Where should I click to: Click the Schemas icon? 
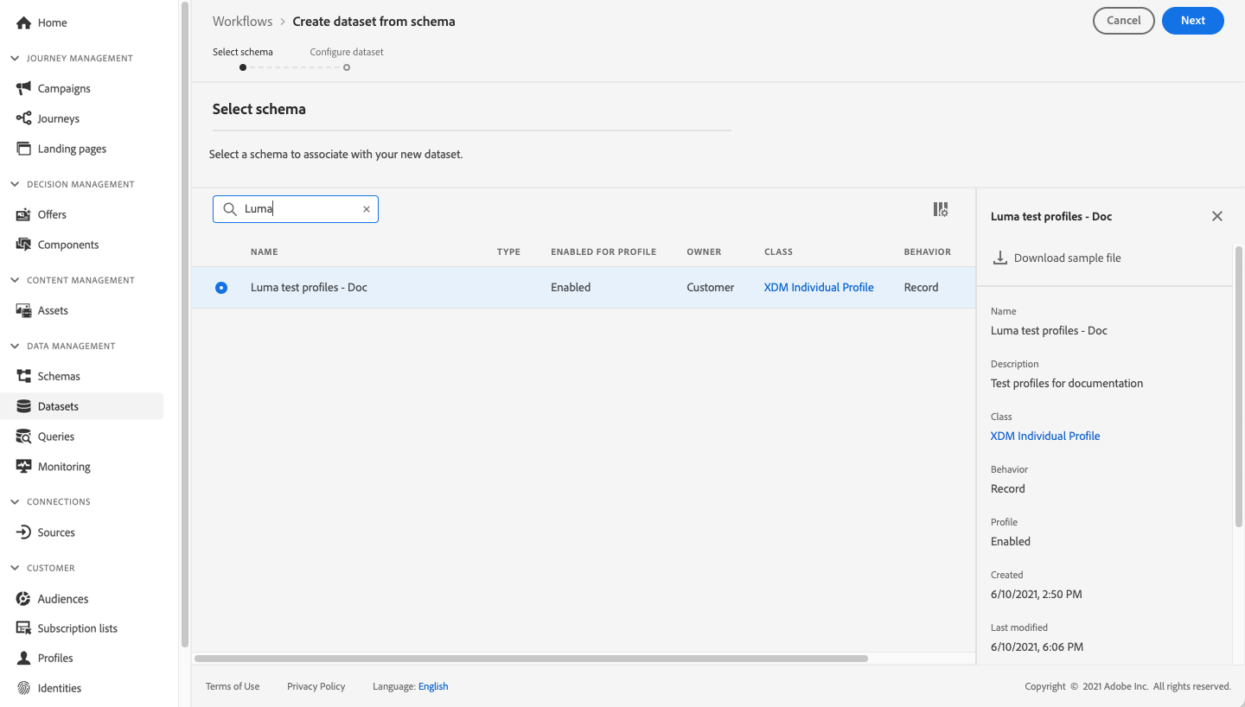(x=23, y=376)
